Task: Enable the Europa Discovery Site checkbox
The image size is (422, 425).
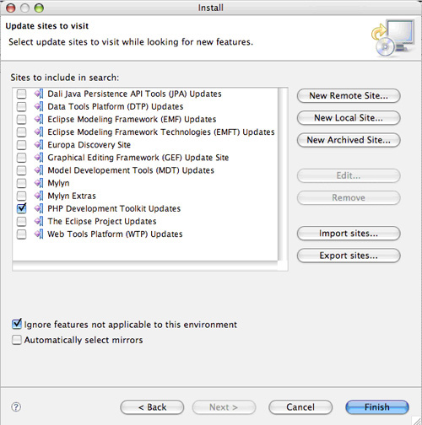Action: tap(21, 145)
